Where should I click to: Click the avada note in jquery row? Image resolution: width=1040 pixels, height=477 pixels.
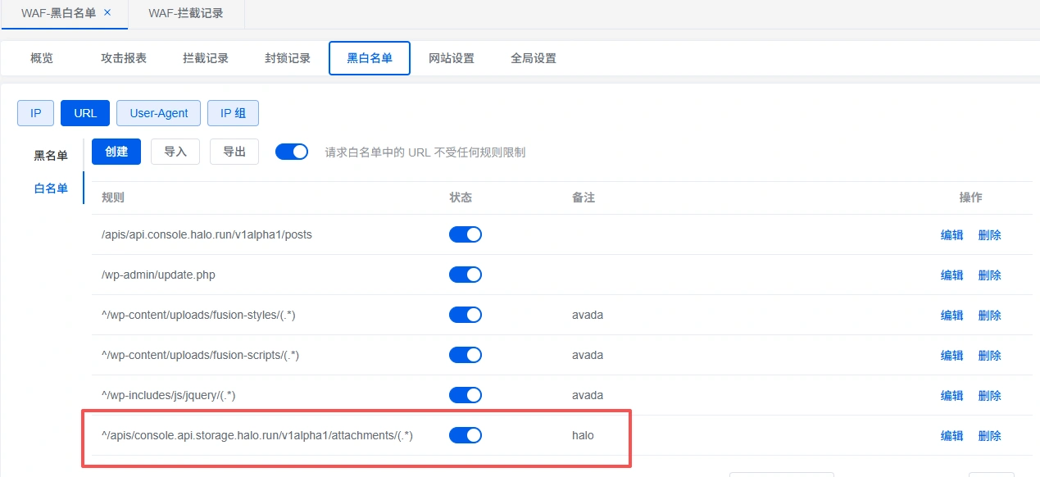588,395
